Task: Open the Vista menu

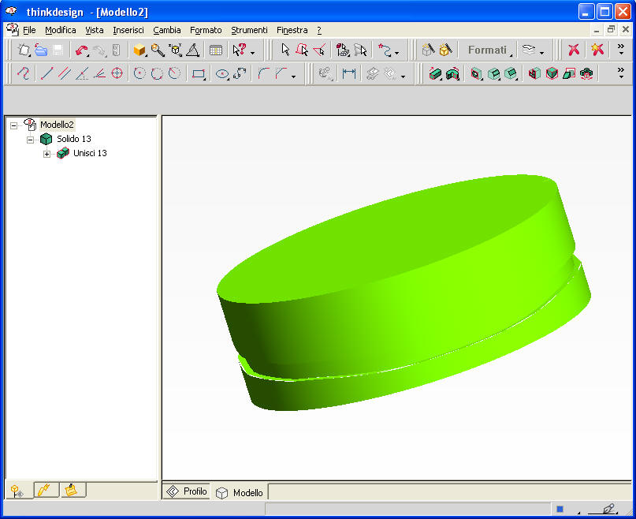Action: pos(95,30)
